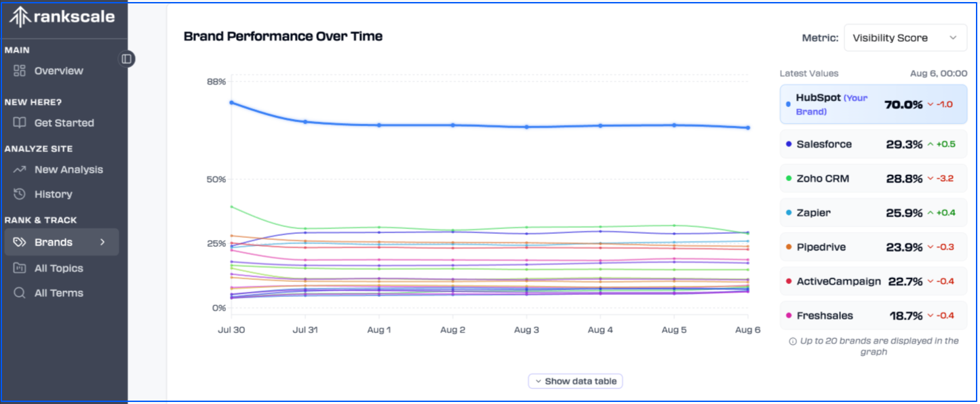This screenshot has height=404, width=980.
Task: Select the Salesforce brand card
Action: (874, 144)
